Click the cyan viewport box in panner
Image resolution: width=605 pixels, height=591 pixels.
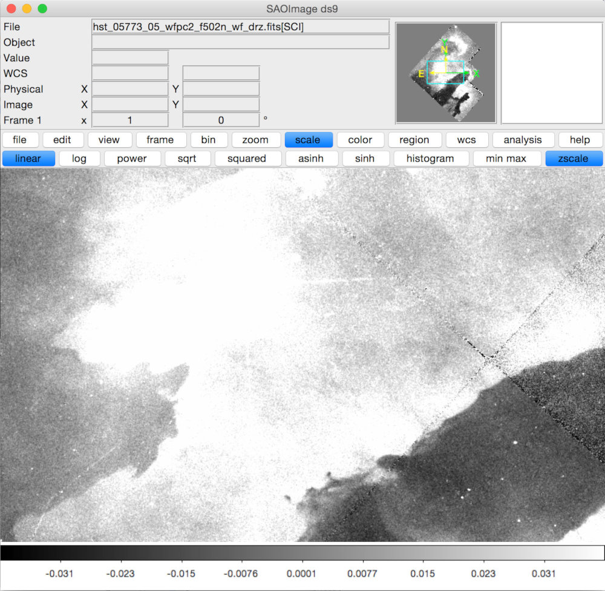tap(446, 72)
